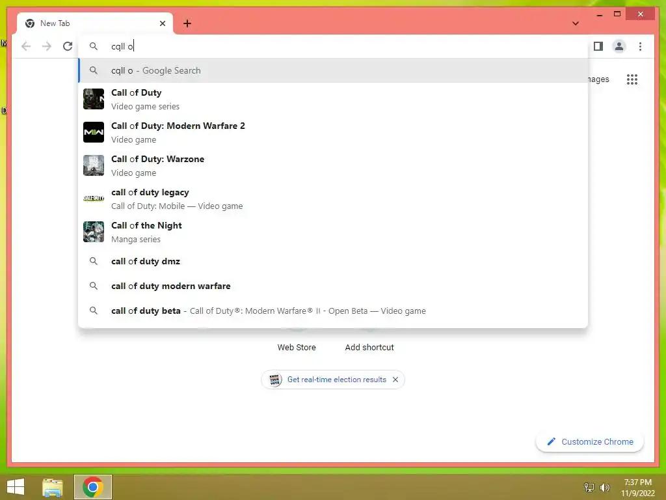Open 'Get real-time election results' link
This screenshot has width=666, height=500.
[x=336, y=380]
